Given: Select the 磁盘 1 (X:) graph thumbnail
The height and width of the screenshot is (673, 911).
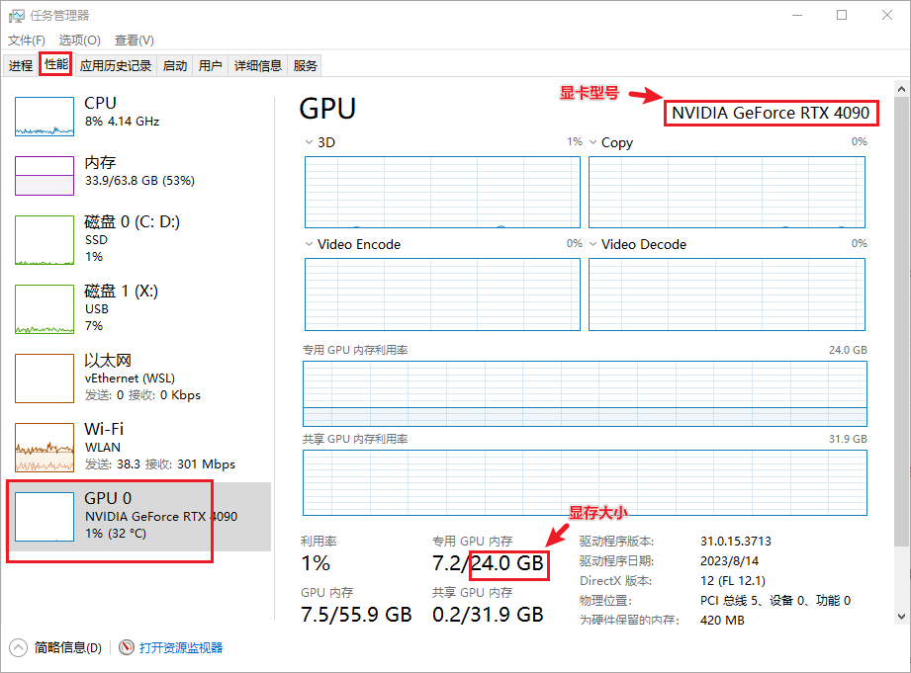Looking at the screenshot, I should tap(45, 309).
